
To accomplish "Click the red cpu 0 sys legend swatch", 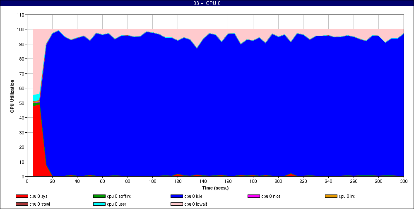I will tap(22, 196).
